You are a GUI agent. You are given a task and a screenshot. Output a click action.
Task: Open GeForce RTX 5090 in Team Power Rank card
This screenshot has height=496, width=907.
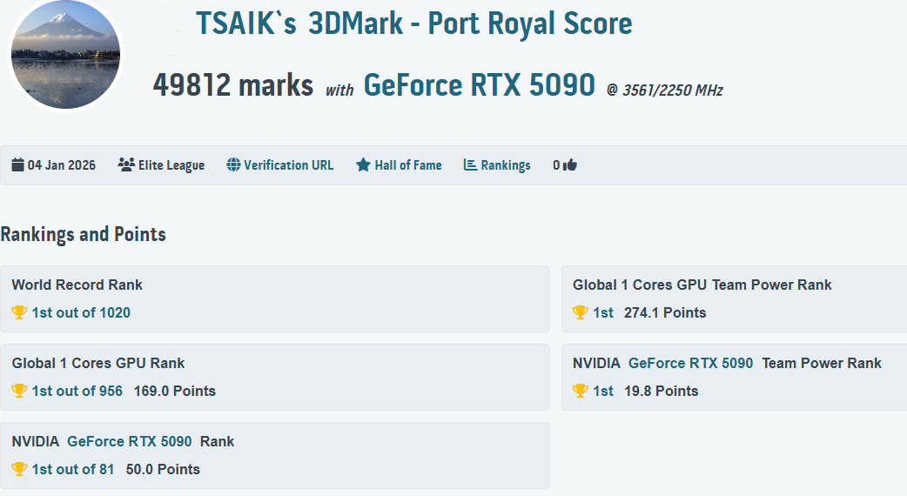[690, 363]
